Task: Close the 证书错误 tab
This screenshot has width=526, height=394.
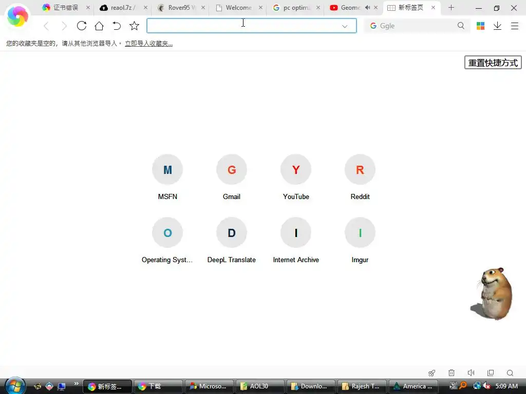Action: [x=88, y=8]
